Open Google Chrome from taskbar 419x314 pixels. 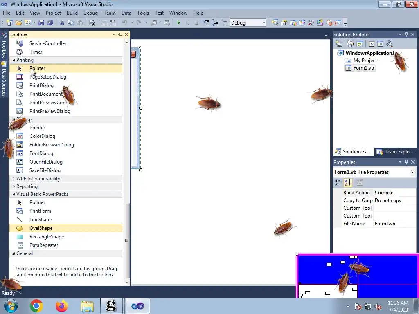click(36, 306)
